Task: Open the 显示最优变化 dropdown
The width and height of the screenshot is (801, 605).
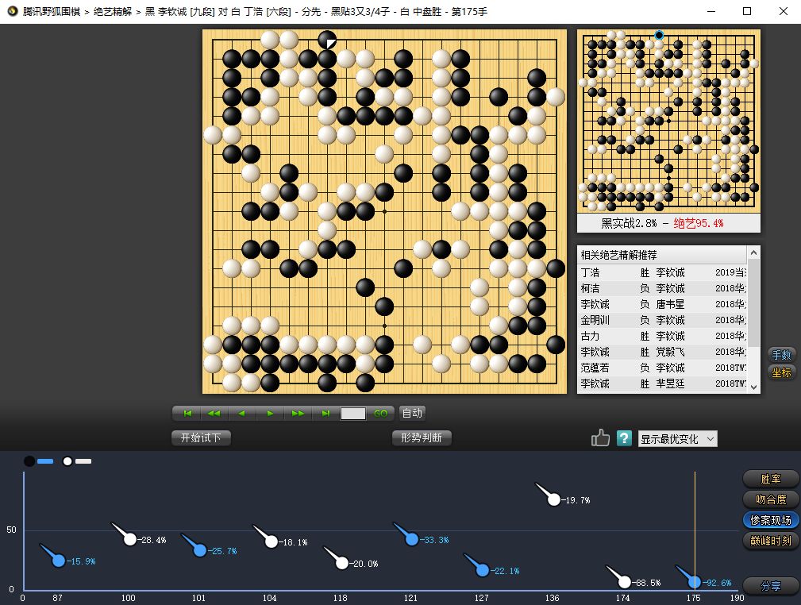Action: click(x=677, y=439)
